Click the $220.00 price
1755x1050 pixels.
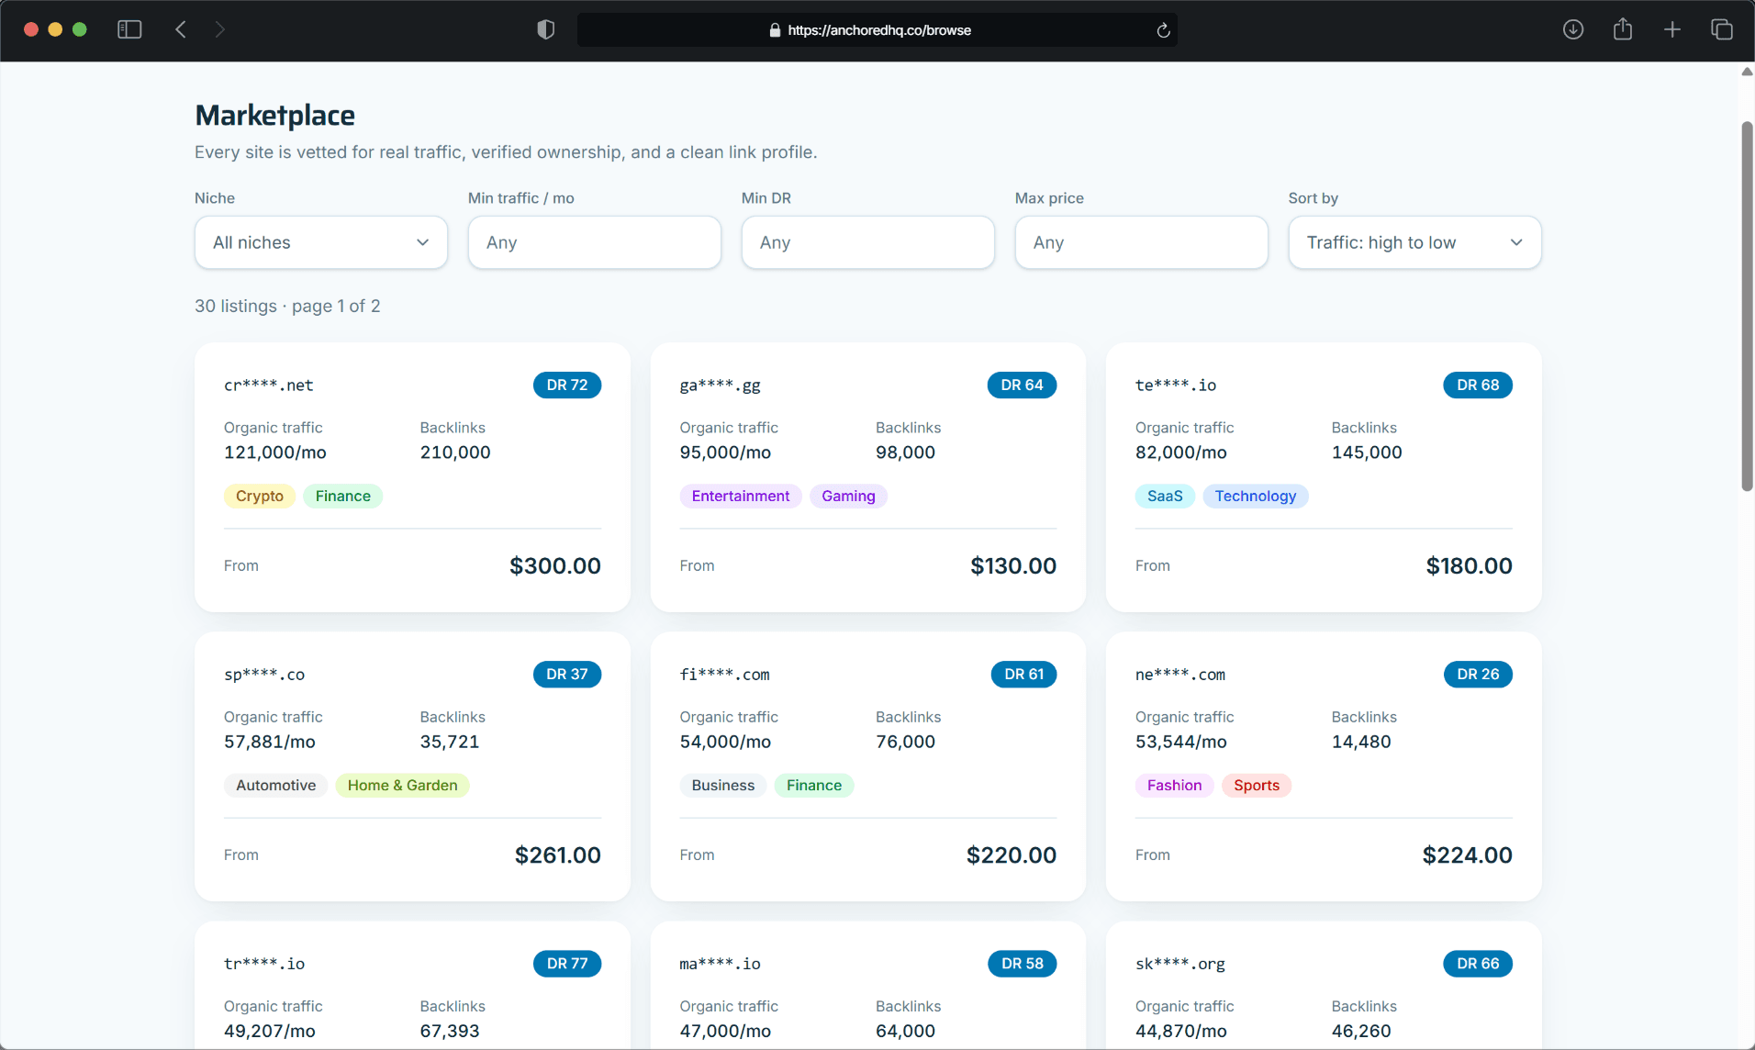click(x=1012, y=855)
